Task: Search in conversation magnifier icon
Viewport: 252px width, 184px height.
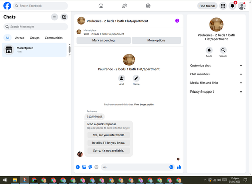Action: [x=223, y=50]
